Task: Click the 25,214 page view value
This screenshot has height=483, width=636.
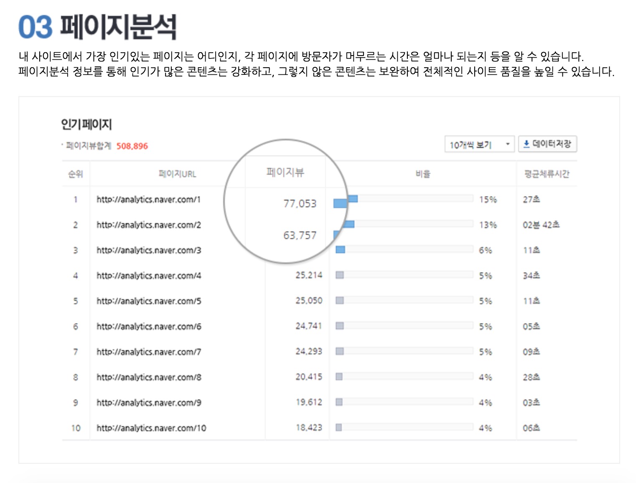Action: pyautogui.click(x=309, y=275)
